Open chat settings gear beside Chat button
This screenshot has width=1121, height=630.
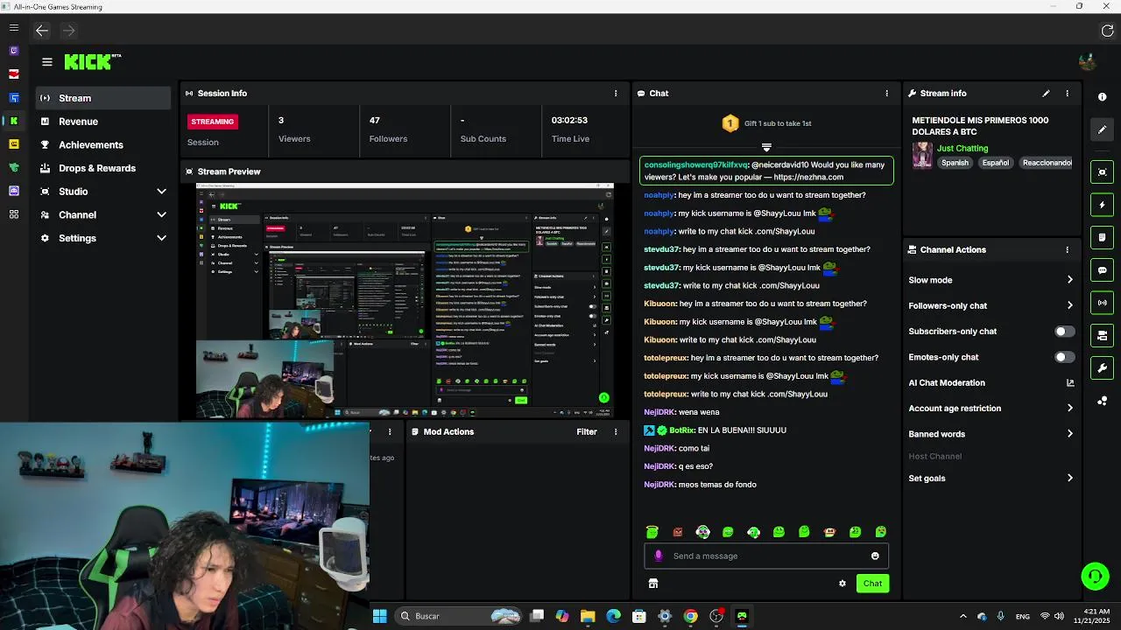pos(843,584)
